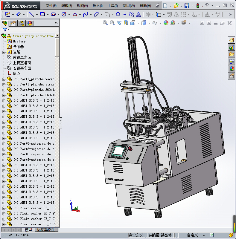
Task: Click the Zoom to Fit icon
Action: click(x=105, y=23)
